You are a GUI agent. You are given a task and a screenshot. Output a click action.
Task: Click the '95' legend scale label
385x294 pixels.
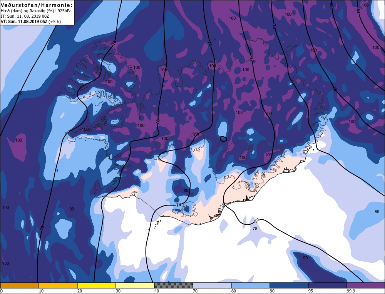311,291
